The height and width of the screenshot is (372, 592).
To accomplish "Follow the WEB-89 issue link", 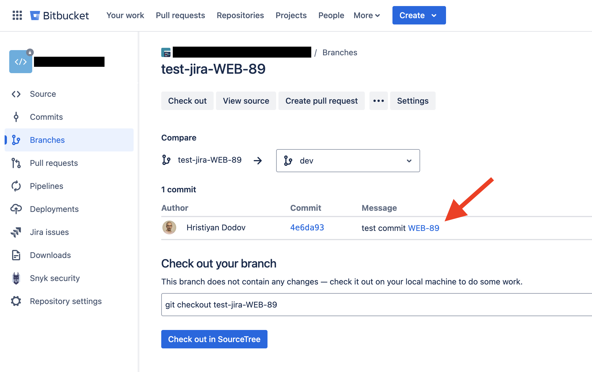I will click(424, 228).
